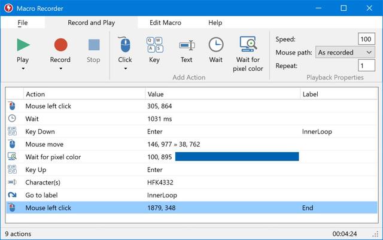Click the InnerLoop label on Key Down row

point(317,132)
